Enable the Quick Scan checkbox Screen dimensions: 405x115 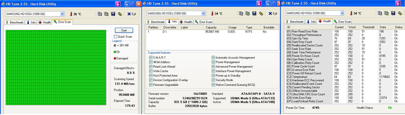point(116,36)
